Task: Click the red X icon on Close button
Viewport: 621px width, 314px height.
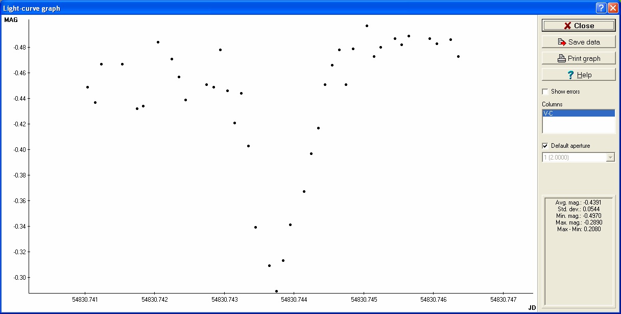Action: tap(567, 26)
